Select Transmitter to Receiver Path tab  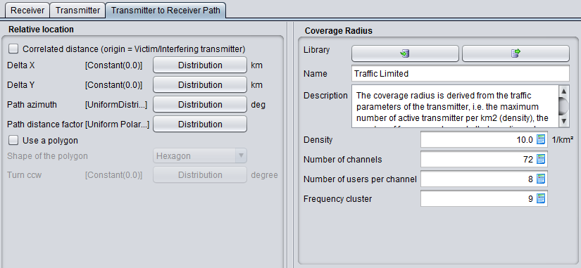click(x=165, y=10)
